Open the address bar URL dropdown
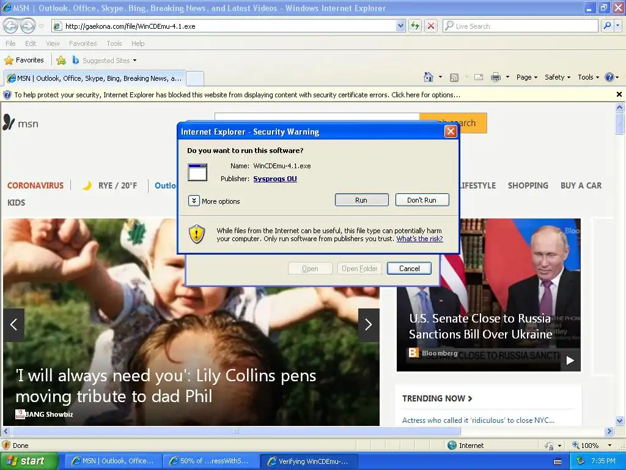626x470 pixels. click(400, 26)
